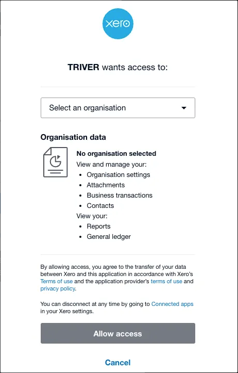The width and height of the screenshot is (238, 373).
Task: Click the Attachments list item
Action: 106,185
